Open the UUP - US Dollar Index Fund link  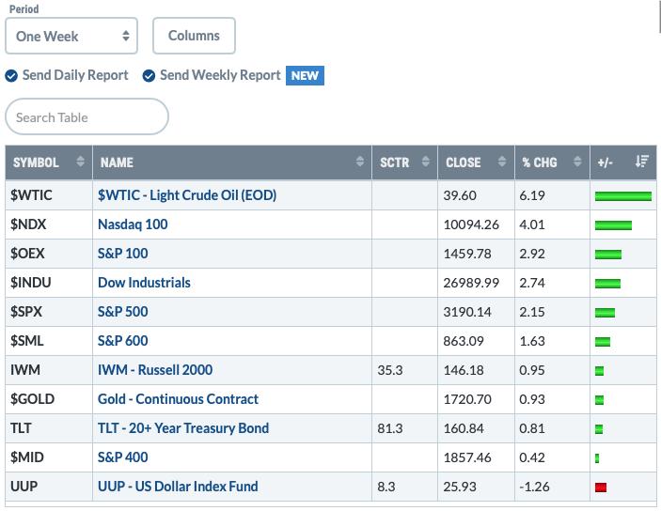tap(178, 487)
